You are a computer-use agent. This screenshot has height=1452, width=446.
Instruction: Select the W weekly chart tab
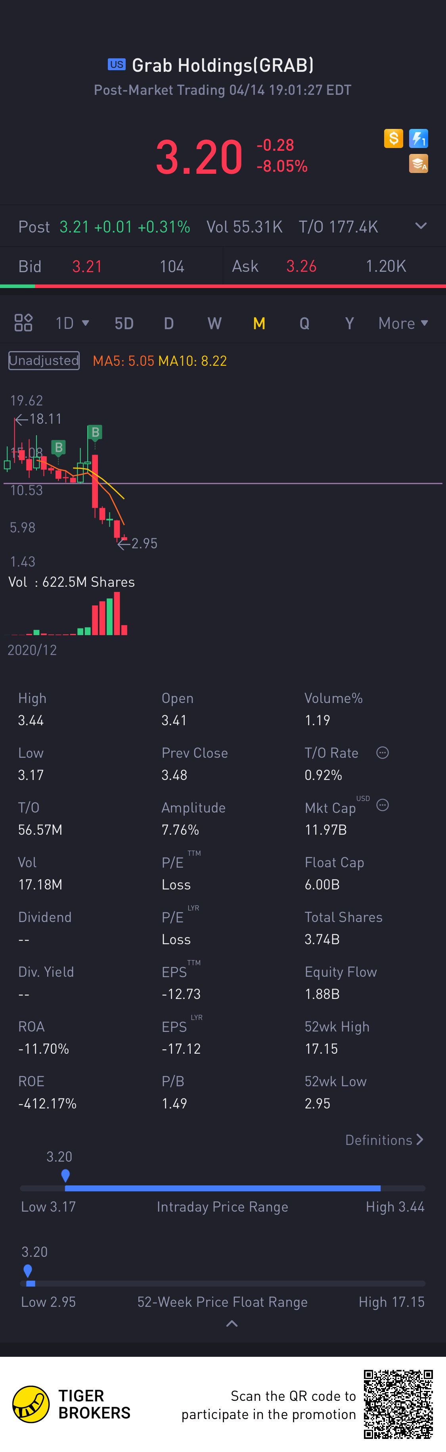click(214, 323)
